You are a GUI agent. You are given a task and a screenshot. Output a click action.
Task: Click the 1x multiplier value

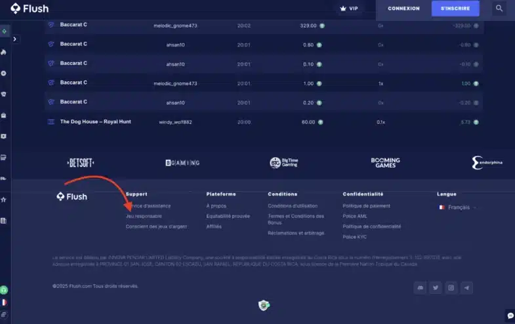tap(381, 84)
